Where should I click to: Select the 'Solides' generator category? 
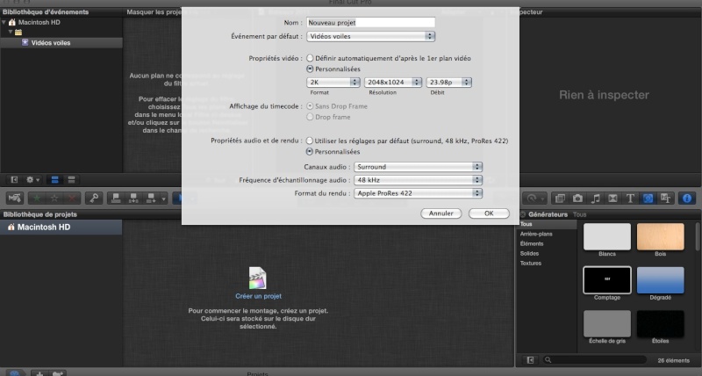[x=531, y=253]
